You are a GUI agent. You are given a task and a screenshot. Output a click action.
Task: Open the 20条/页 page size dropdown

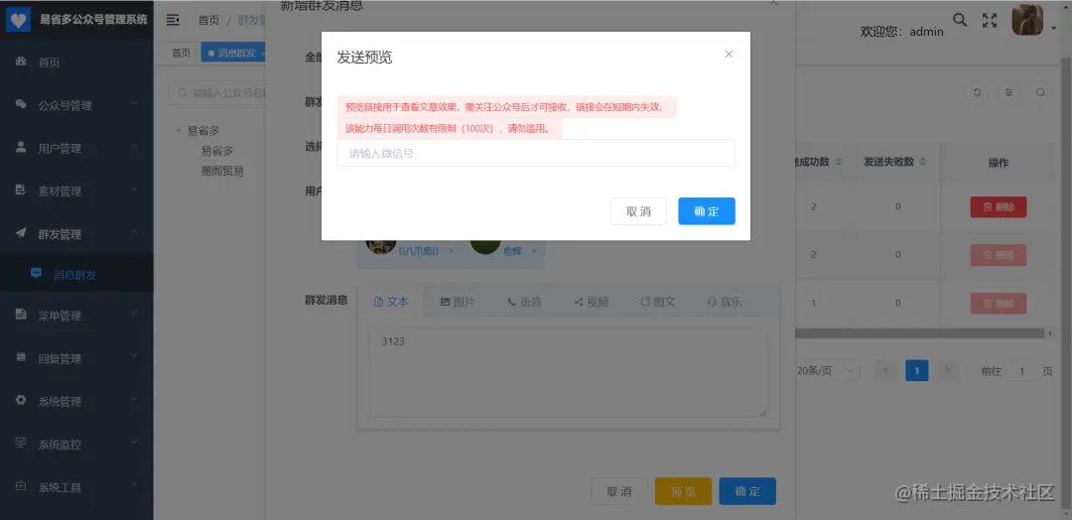[826, 370]
